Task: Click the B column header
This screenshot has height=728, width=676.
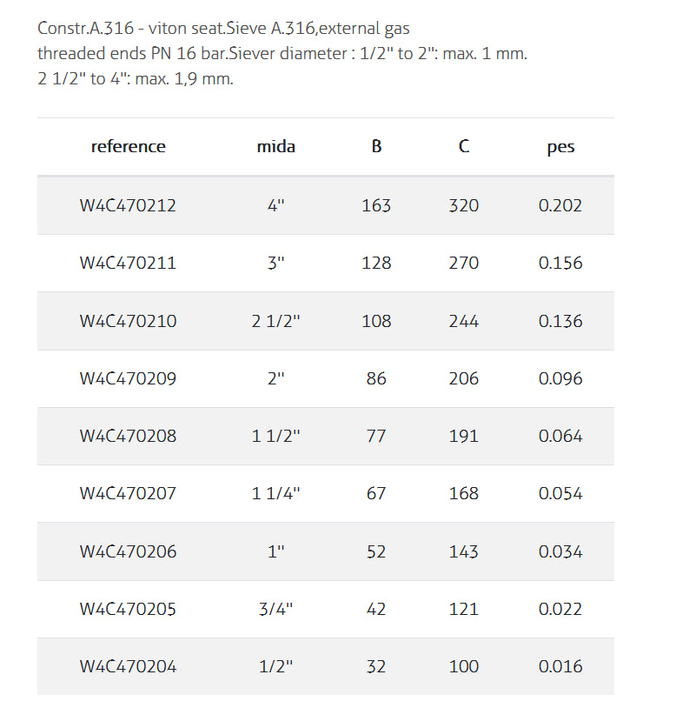Action: point(376,147)
